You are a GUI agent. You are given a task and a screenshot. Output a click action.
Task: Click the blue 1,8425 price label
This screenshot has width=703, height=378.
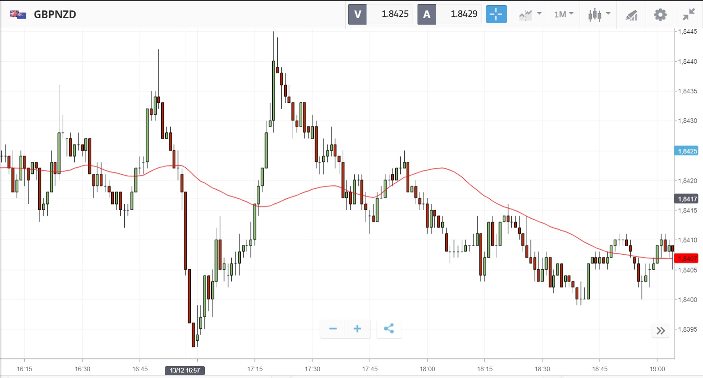pos(687,151)
